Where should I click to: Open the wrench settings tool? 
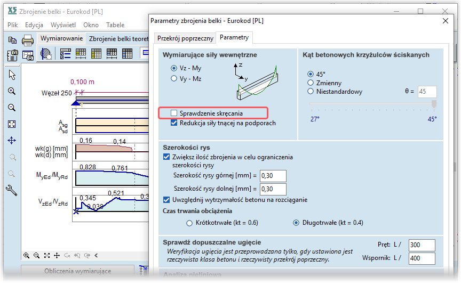click(12, 189)
